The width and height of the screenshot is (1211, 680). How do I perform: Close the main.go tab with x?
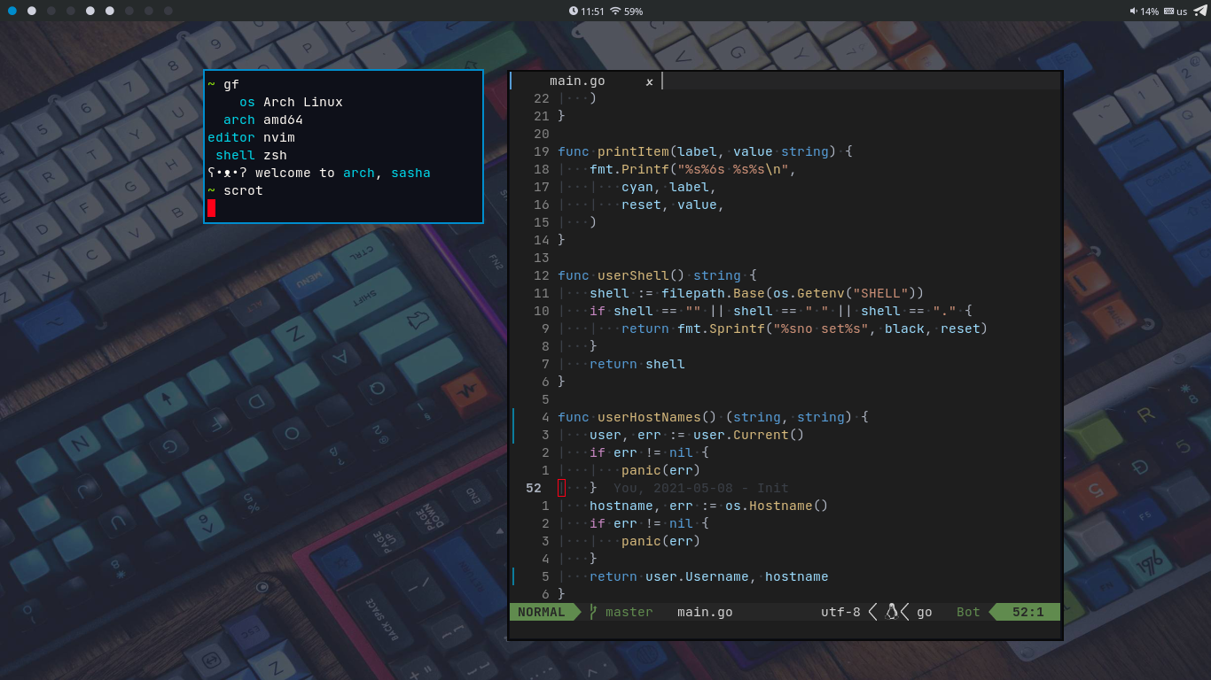(x=649, y=81)
